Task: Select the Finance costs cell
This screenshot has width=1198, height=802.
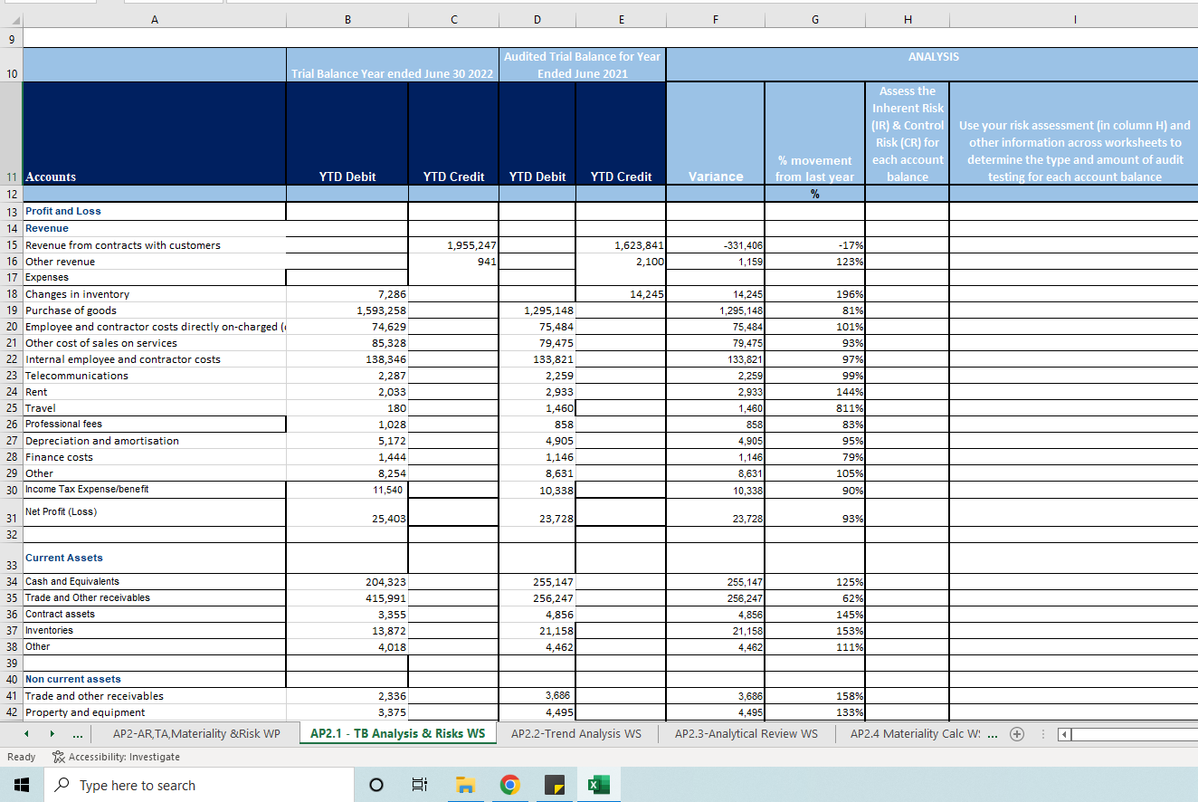Action: coord(154,457)
